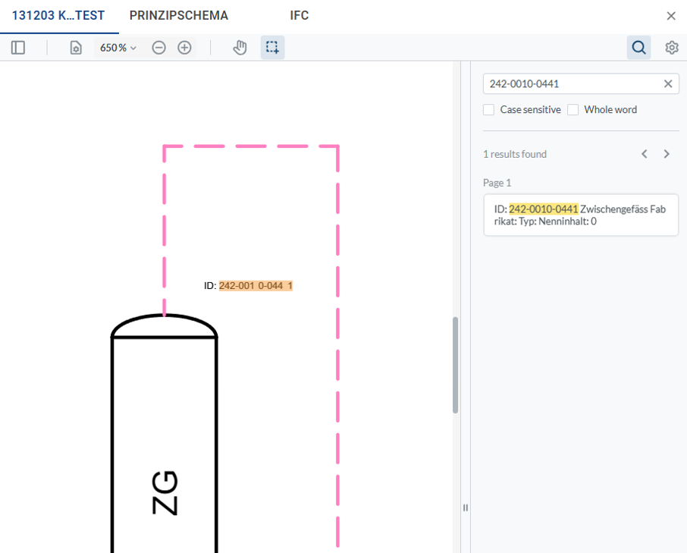
Task: Select the Pan hand tool
Action: [x=240, y=48]
